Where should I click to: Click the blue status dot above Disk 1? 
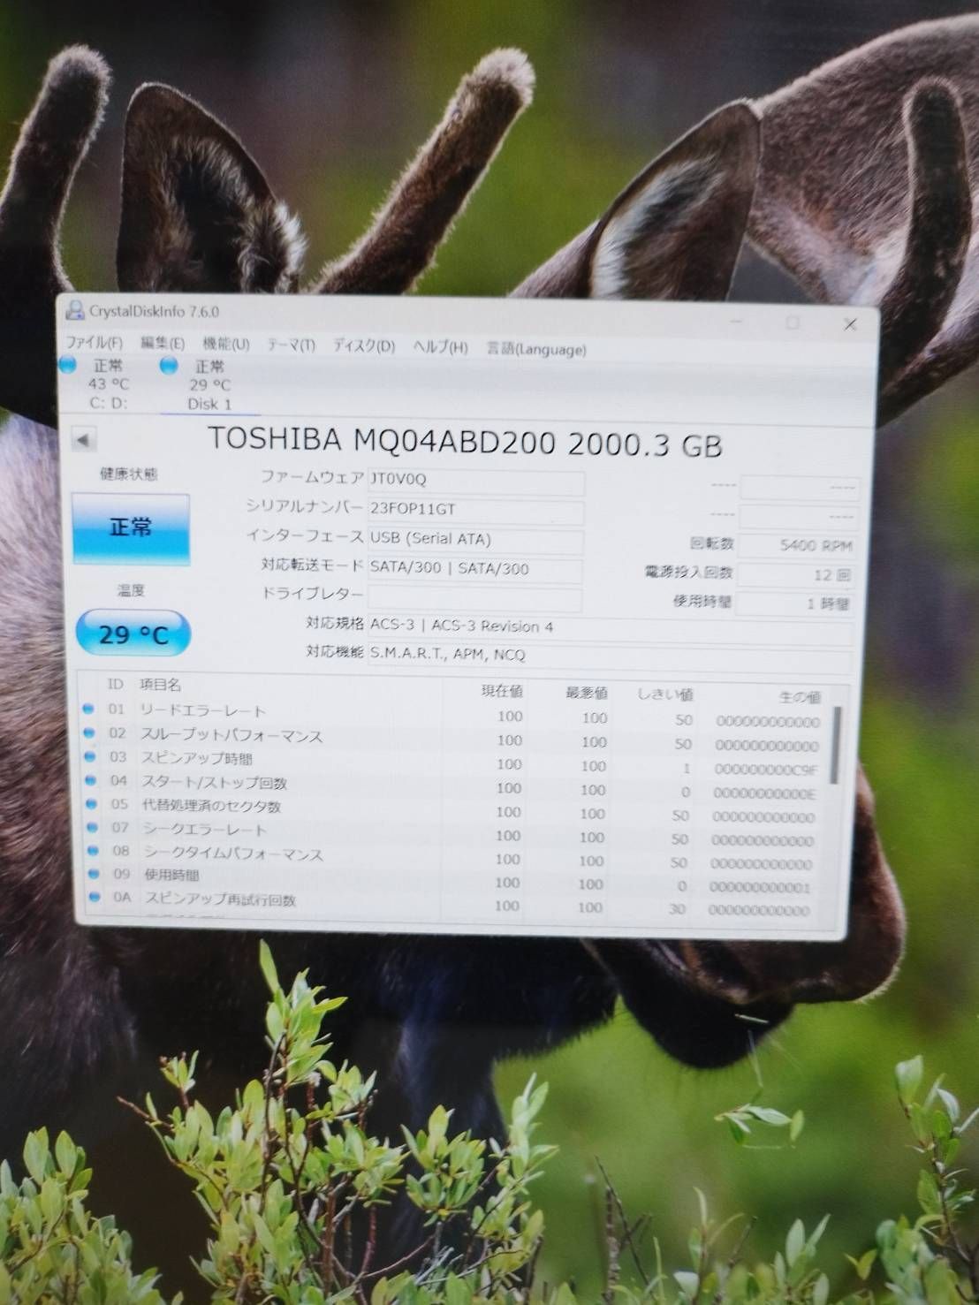point(169,365)
